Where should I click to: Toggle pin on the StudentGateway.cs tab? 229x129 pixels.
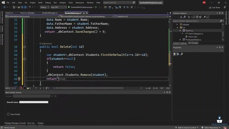coord(84,13)
